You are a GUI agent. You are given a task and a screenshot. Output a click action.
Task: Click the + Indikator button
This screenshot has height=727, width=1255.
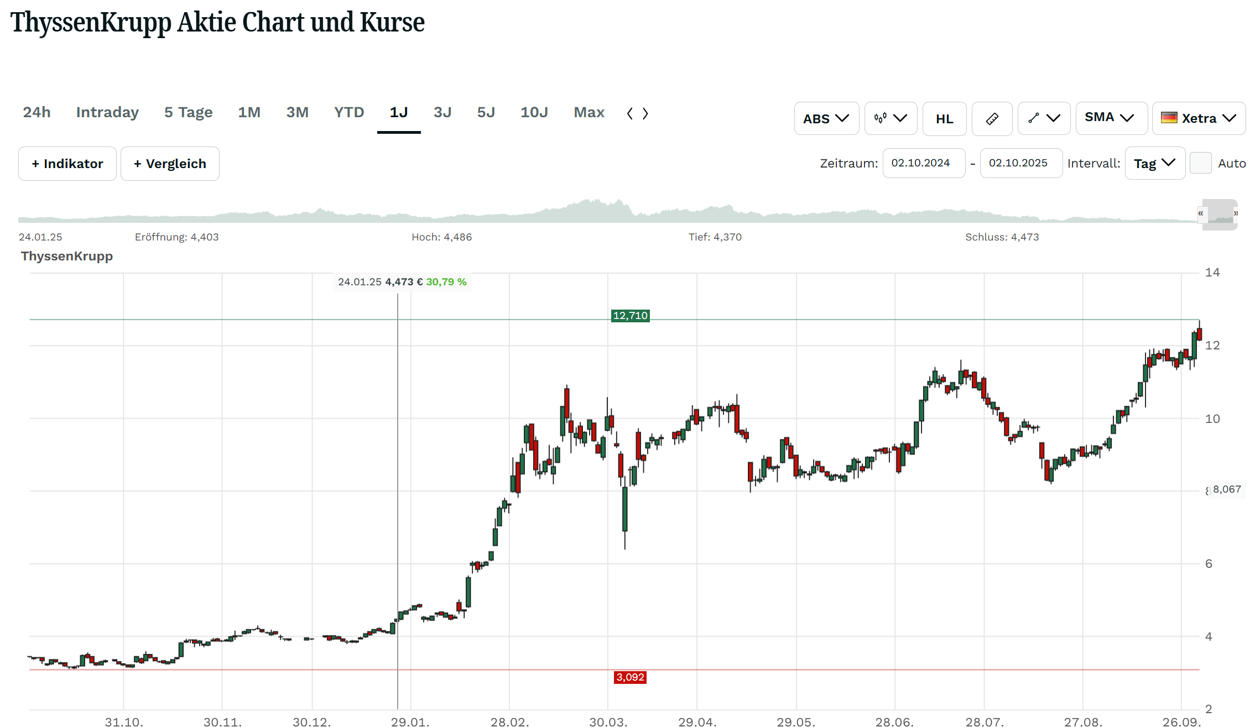(x=67, y=164)
